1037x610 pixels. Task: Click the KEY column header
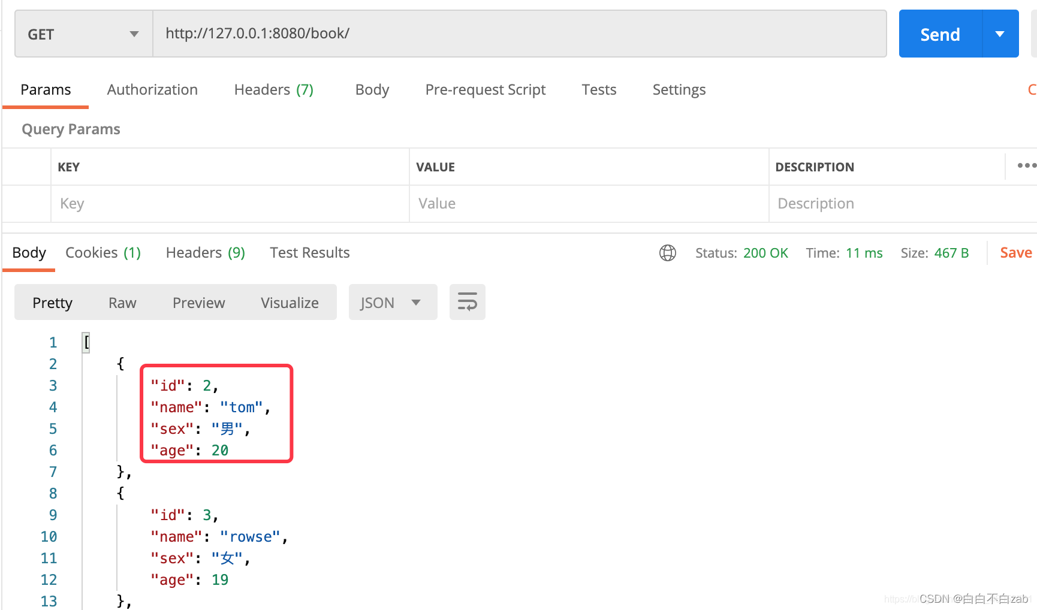69,167
